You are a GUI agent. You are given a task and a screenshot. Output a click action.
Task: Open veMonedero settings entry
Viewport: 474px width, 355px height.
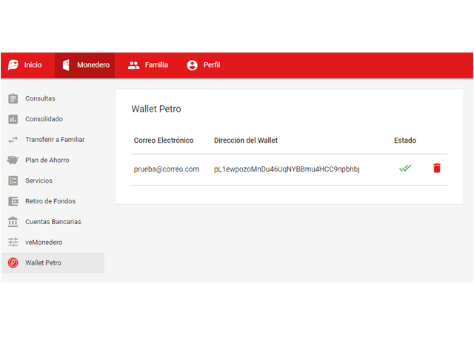tap(53, 242)
